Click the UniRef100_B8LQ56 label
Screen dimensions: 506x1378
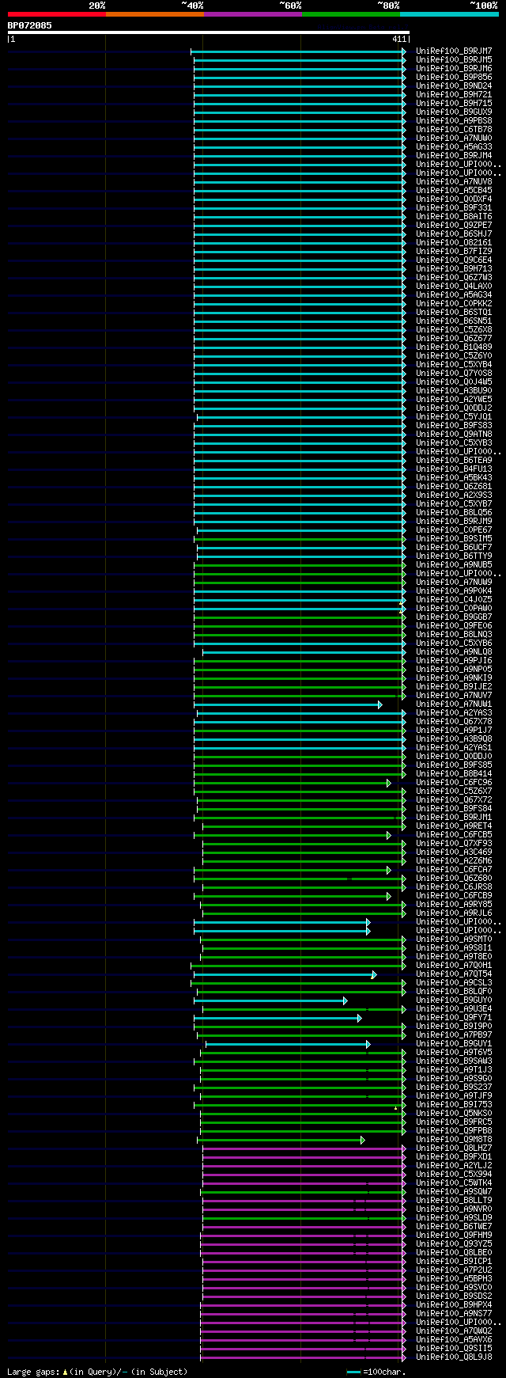point(454,513)
